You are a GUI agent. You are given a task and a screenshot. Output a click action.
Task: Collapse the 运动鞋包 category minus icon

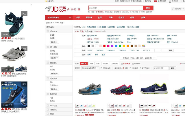click(48, 31)
